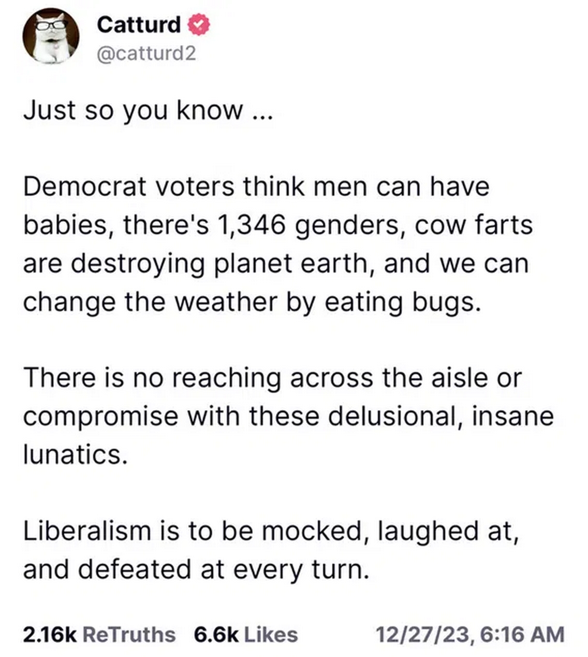
Task: Click the 12/27/23 post date
Action: (x=424, y=635)
